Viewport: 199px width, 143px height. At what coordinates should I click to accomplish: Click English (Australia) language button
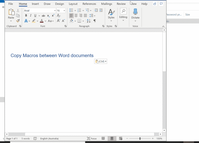(x=49, y=139)
